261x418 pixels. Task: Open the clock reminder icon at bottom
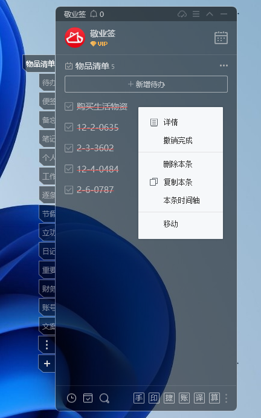tap(71, 398)
